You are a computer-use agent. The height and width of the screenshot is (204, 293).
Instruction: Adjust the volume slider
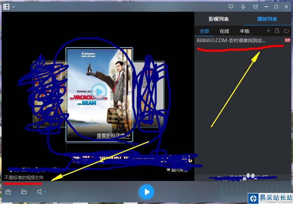pos(54,192)
